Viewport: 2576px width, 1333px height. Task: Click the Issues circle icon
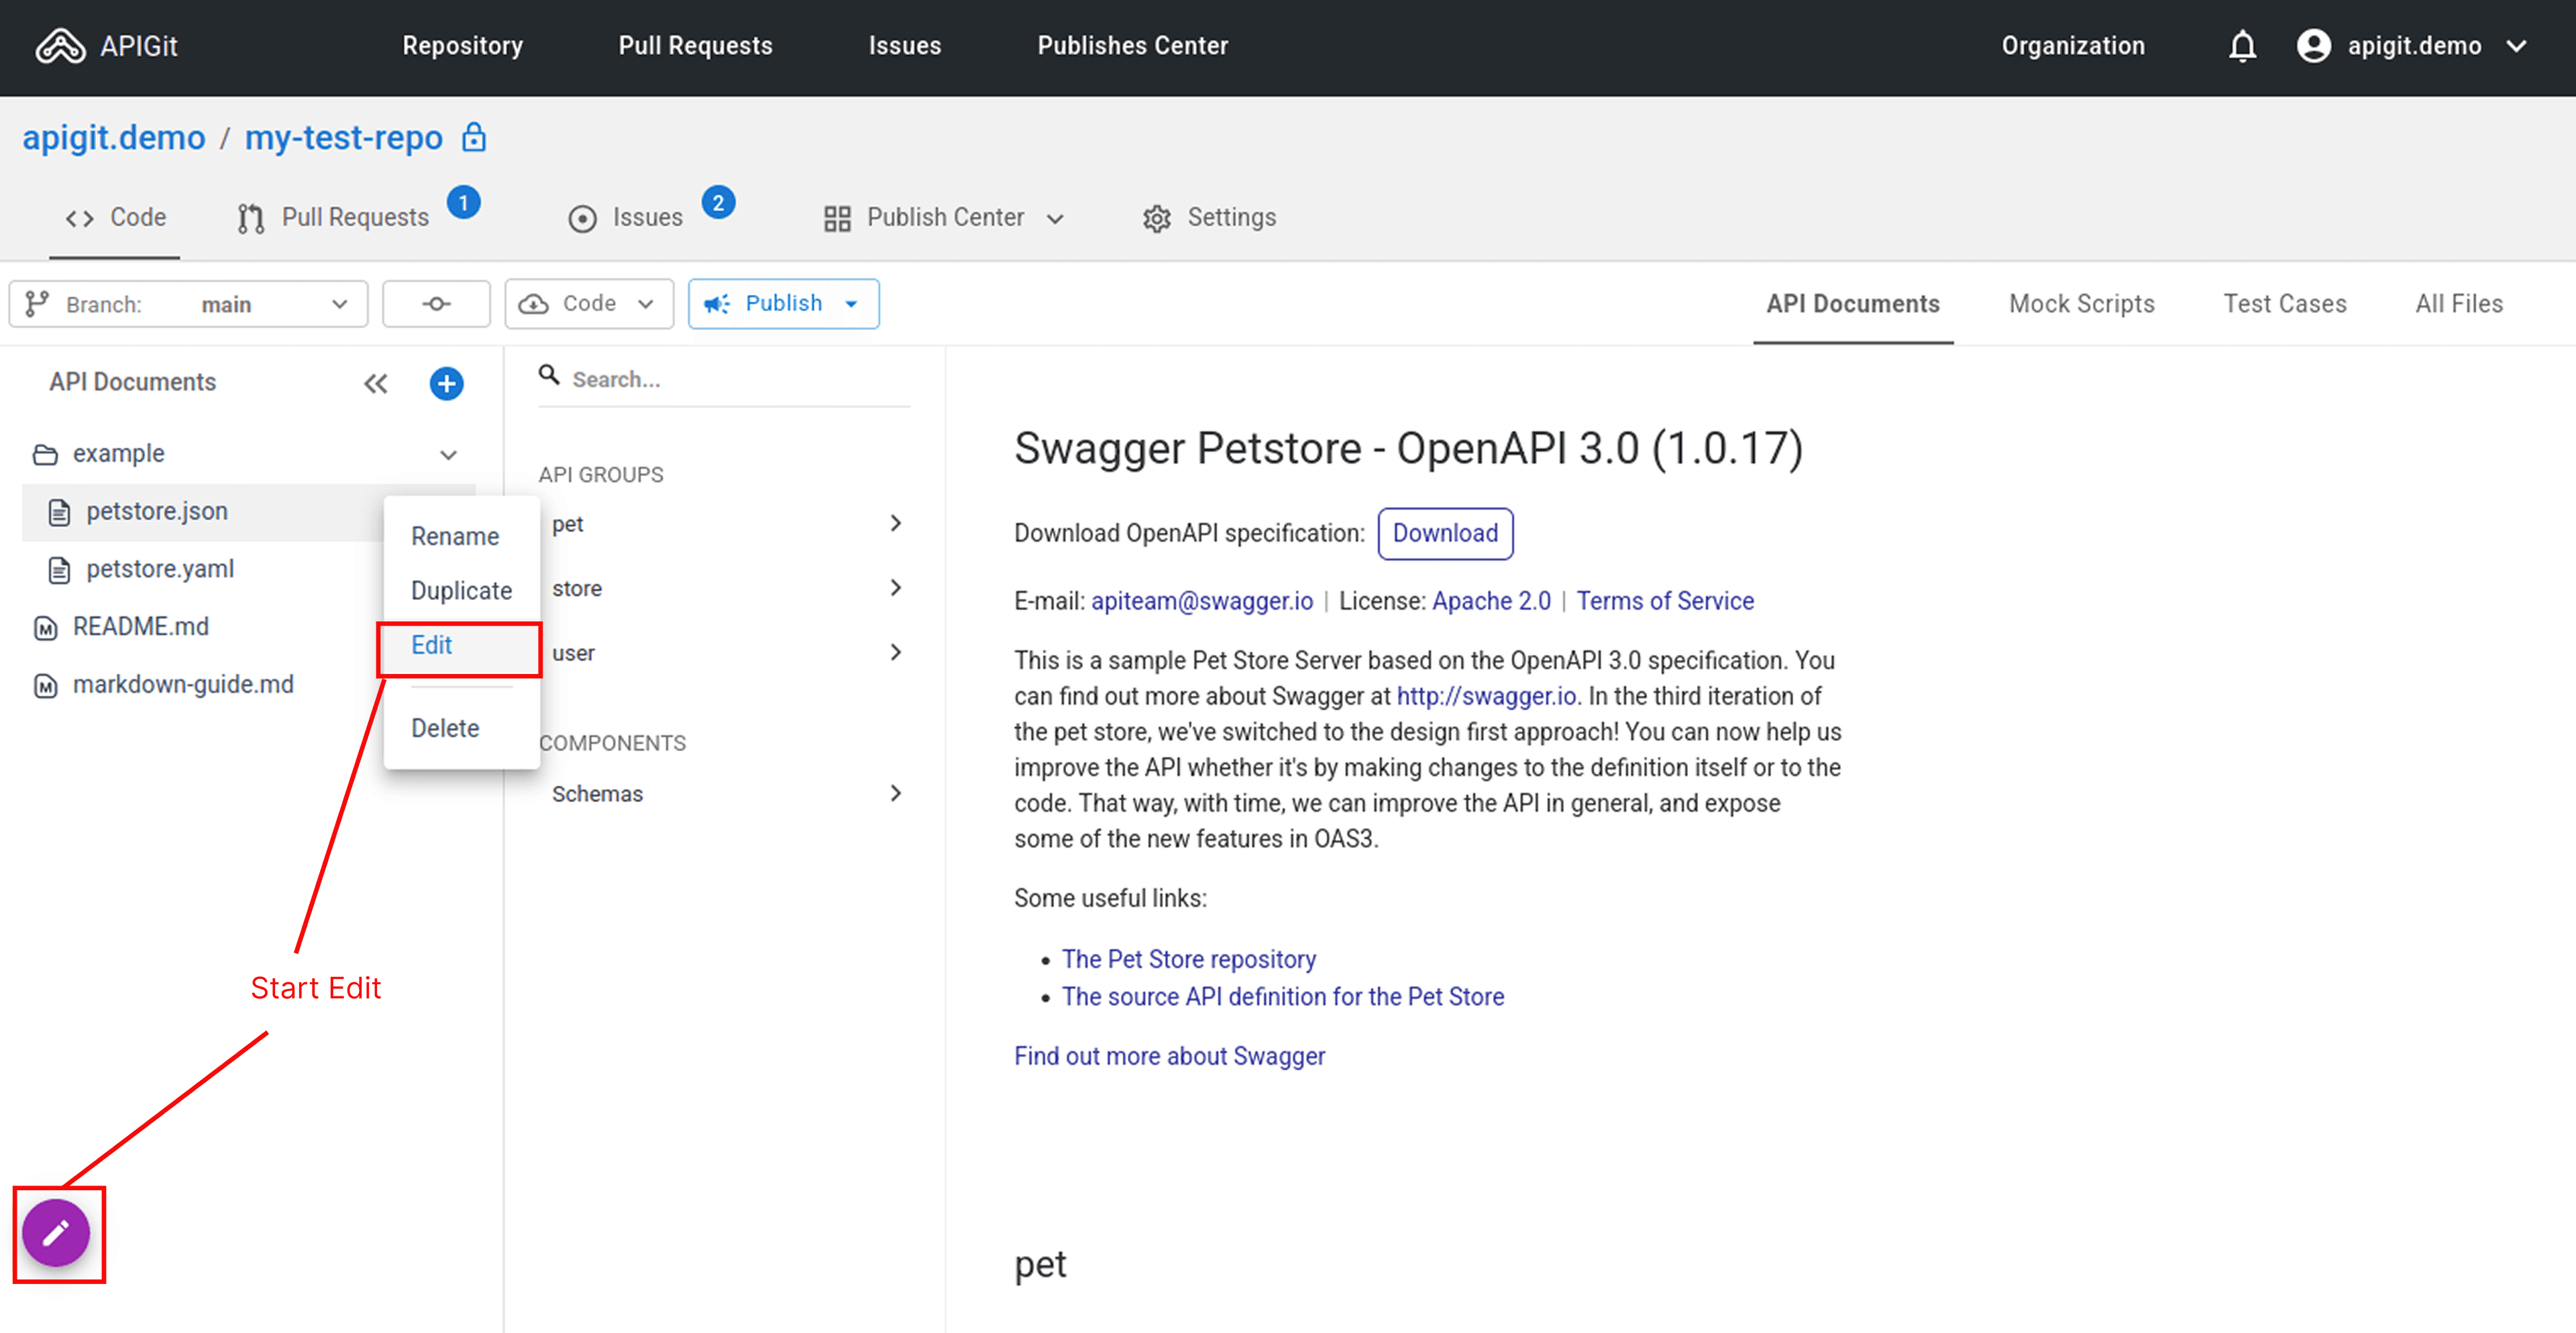pos(582,218)
